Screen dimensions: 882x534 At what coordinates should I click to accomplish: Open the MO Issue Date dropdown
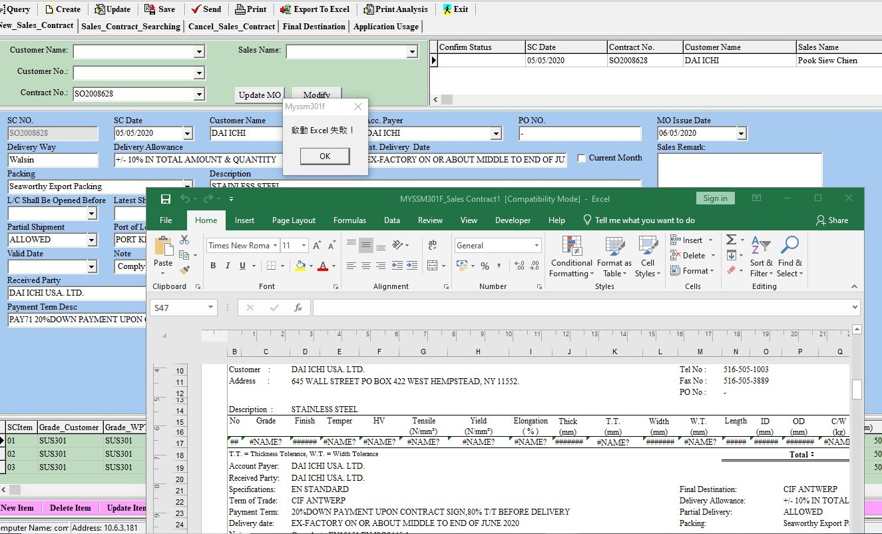[742, 134]
